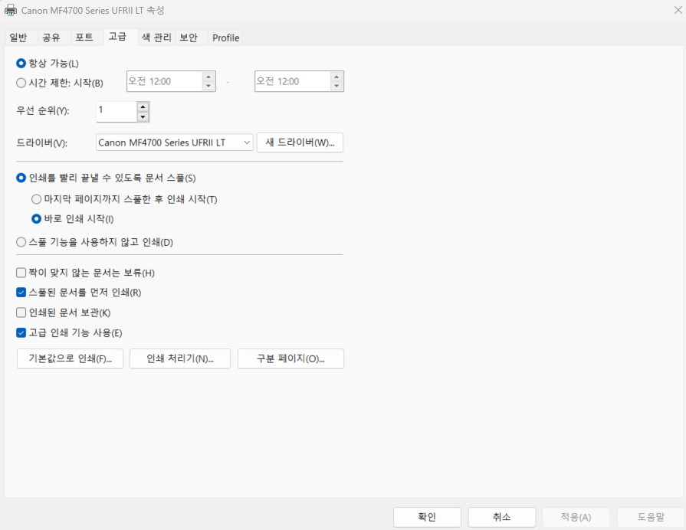Click up arrow of the start time field
This screenshot has width=686, height=530.
coord(208,77)
